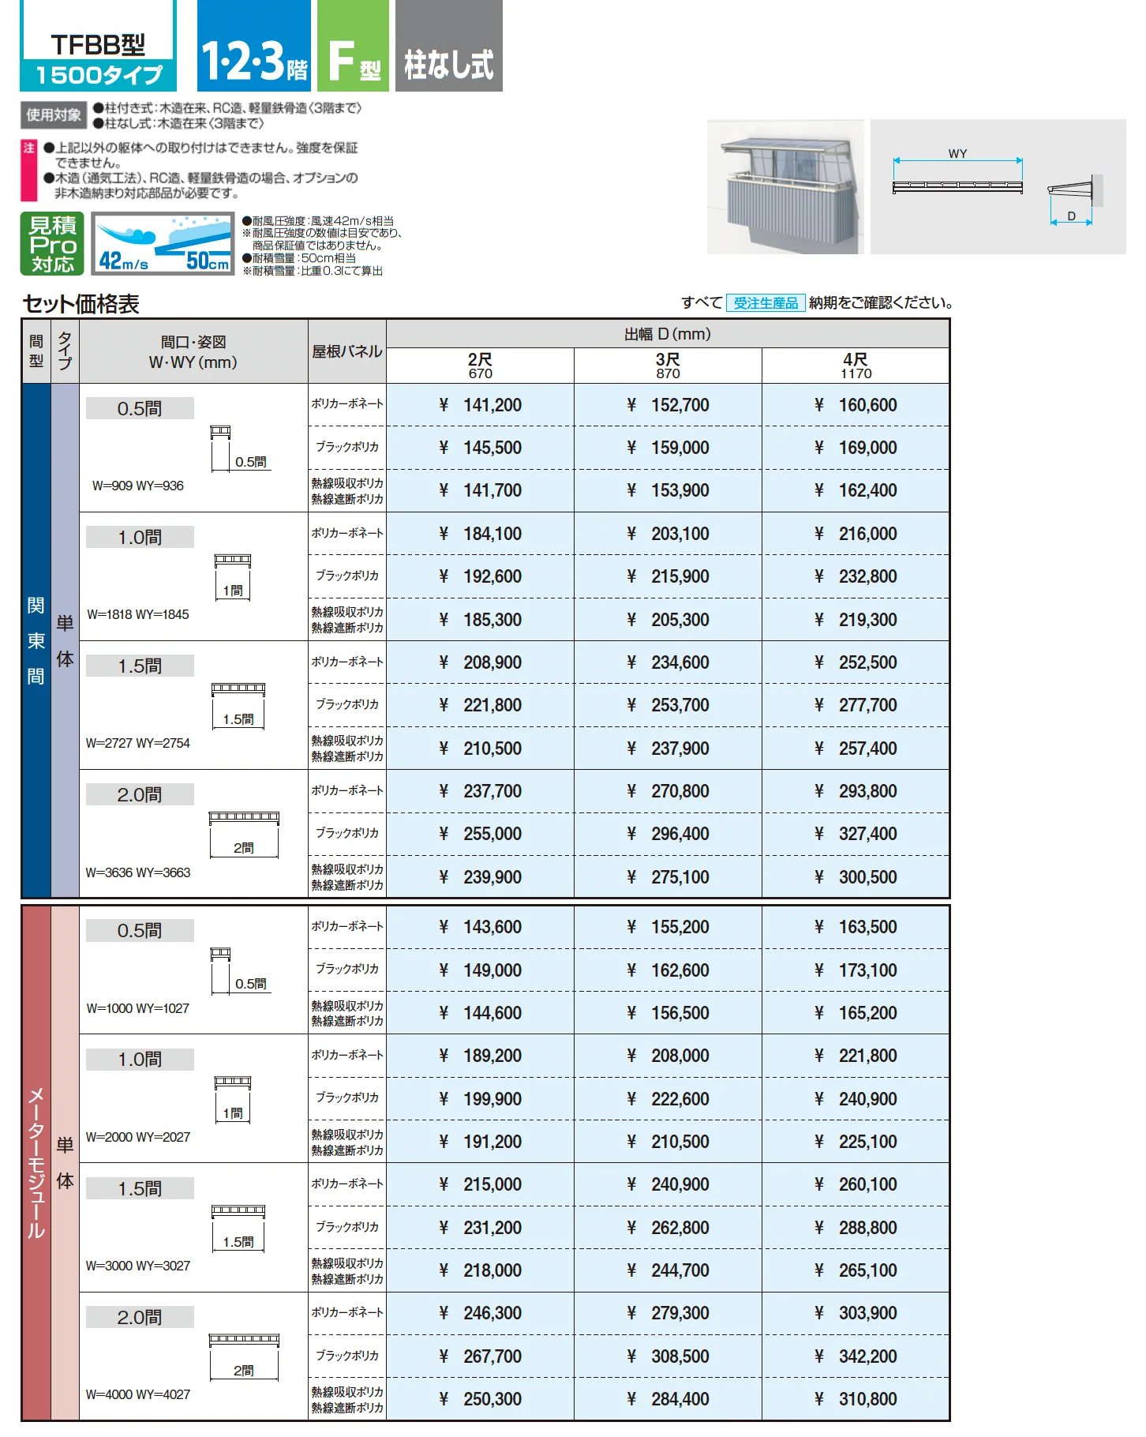Click the TFBB型 1500タイプ badge

point(98,46)
